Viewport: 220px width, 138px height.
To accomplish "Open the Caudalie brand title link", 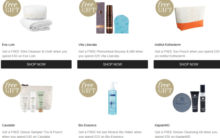I will point(9,125).
